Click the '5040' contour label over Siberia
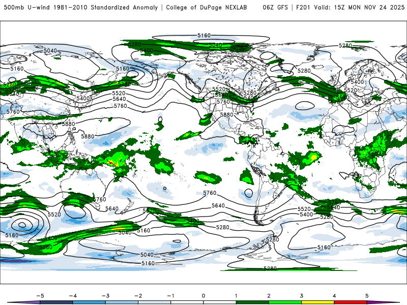The image size is (407, 305). [x=50, y=50]
